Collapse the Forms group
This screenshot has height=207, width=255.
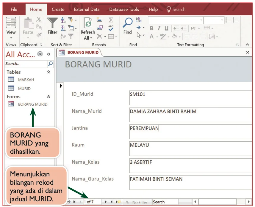(49, 97)
